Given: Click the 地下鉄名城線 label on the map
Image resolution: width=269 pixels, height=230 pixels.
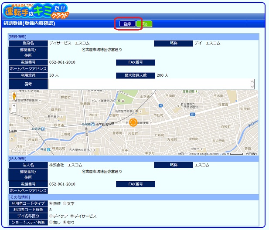Looking at the screenshot, I should [105, 124].
